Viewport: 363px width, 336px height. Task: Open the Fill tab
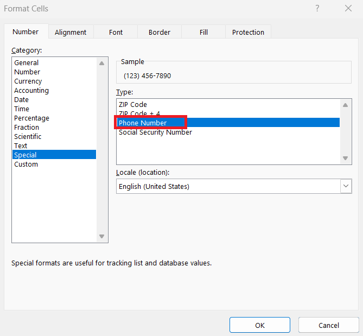pos(203,32)
